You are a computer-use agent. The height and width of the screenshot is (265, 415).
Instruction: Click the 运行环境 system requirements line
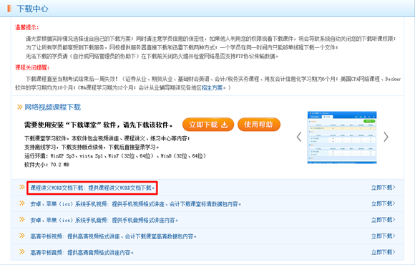point(115,156)
